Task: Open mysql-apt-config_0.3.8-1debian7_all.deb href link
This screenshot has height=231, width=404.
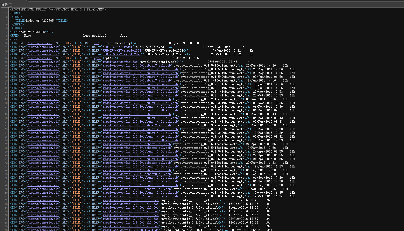Action: tap(137, 189)
